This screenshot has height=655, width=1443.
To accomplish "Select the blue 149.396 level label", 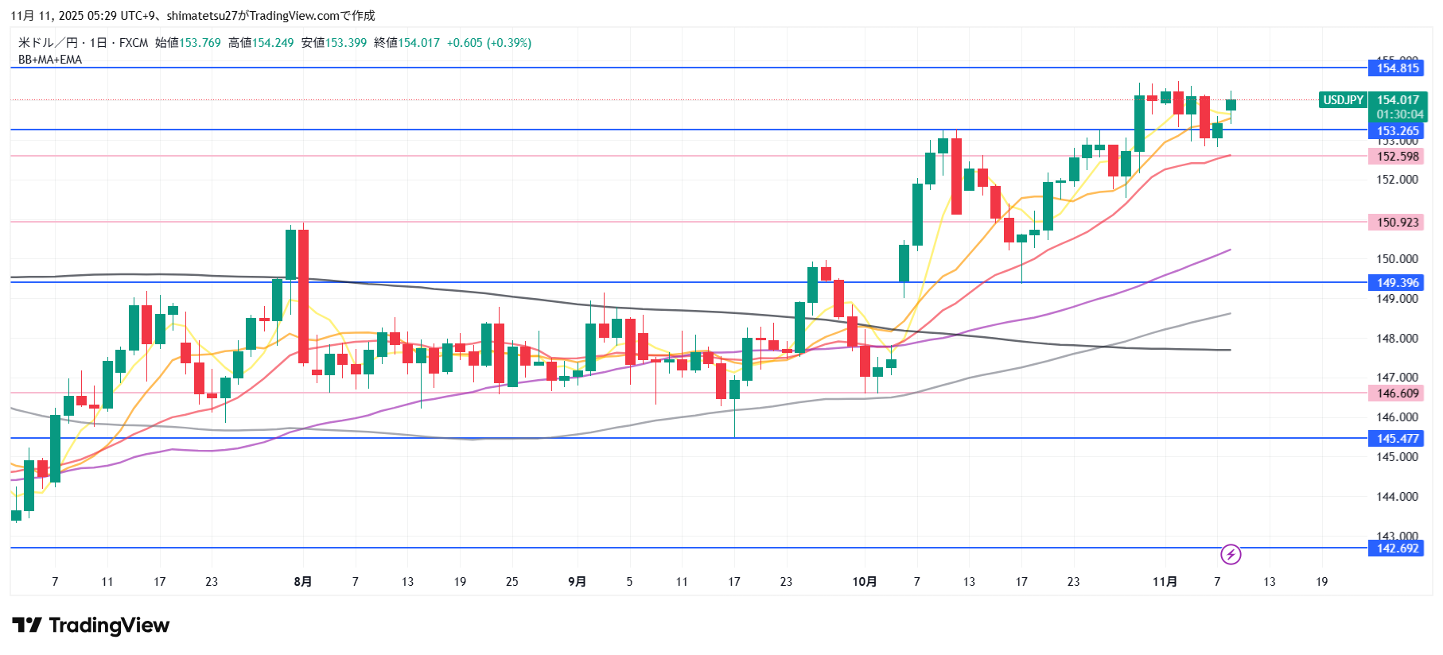I will pyautogui.click(x=1398, y=283).
